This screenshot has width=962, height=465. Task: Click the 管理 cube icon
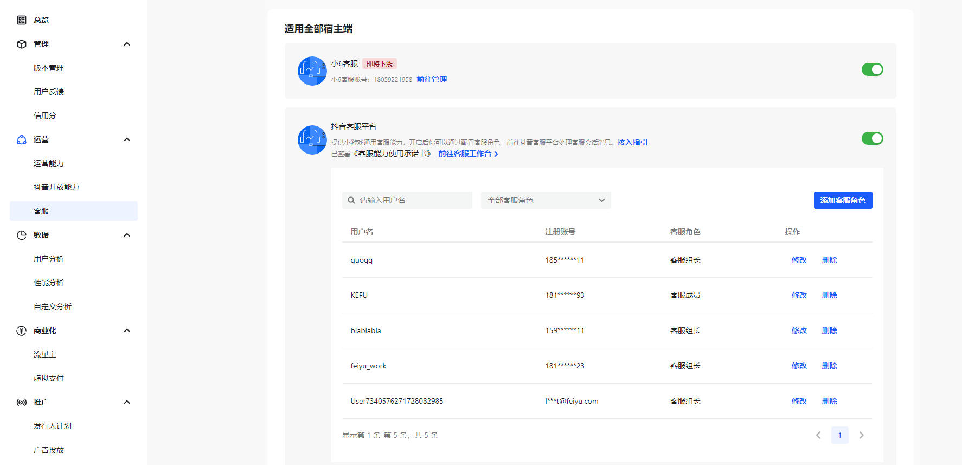(x=22, y=44)
